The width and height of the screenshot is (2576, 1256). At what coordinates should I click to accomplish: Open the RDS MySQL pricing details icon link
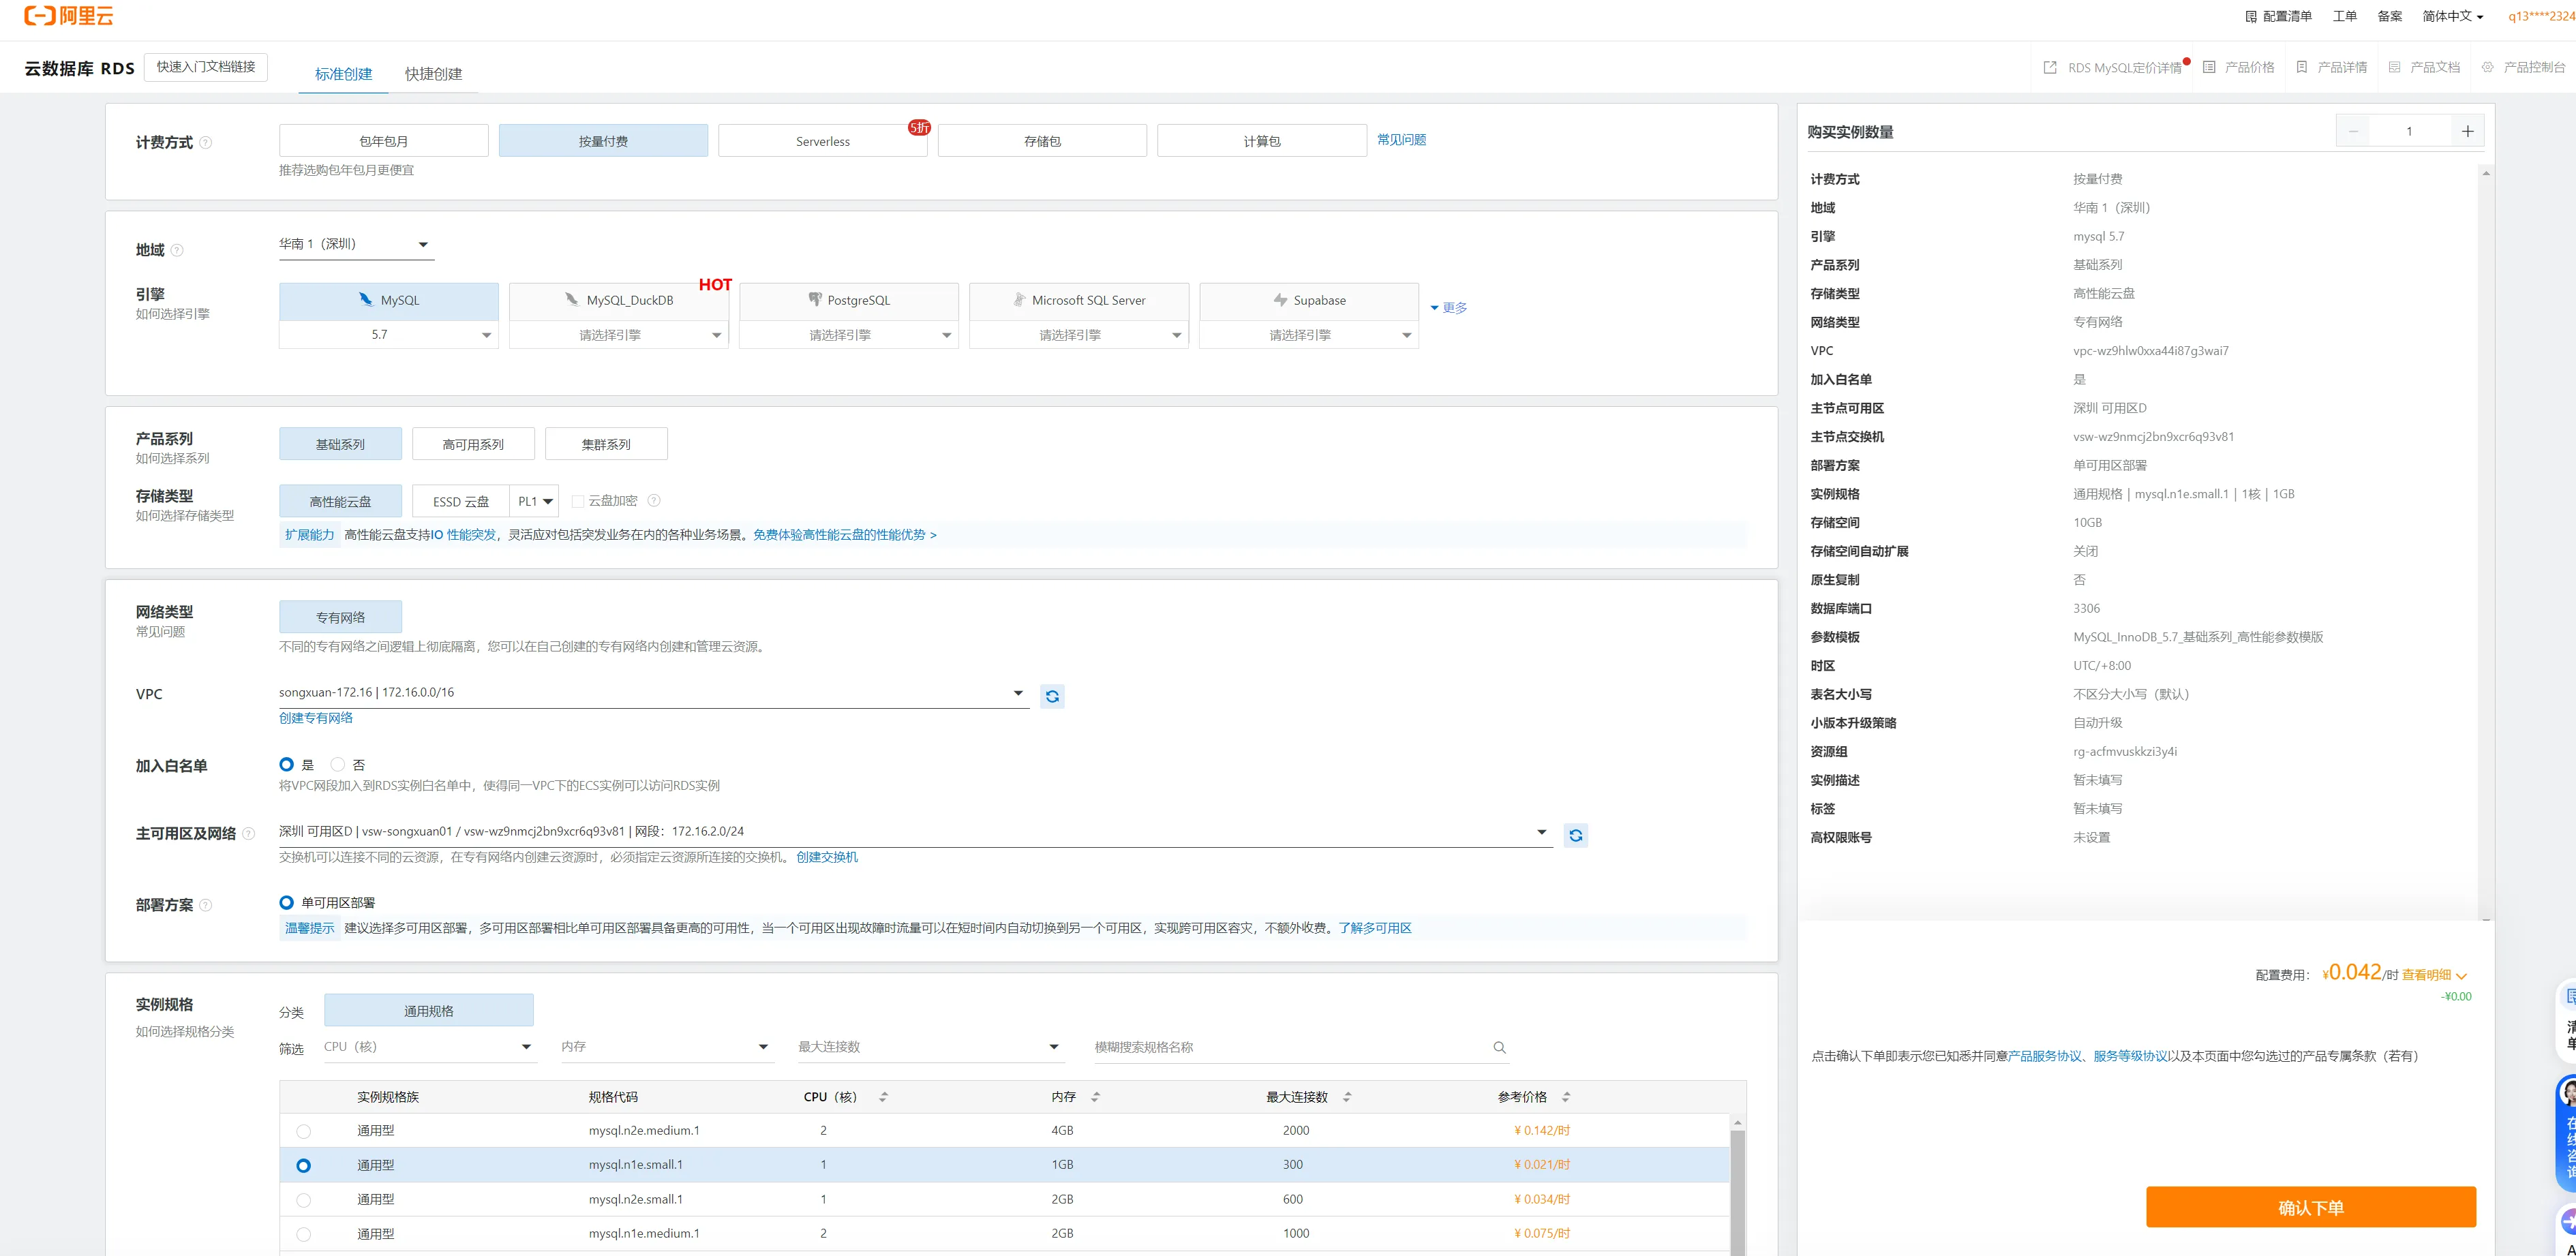click(2050, 67)
